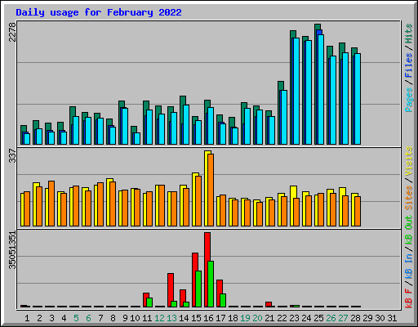Click the cyan pages bar for day 23
Image resolution: width=418 pixels, height=327 pixels.
[296, 91]
